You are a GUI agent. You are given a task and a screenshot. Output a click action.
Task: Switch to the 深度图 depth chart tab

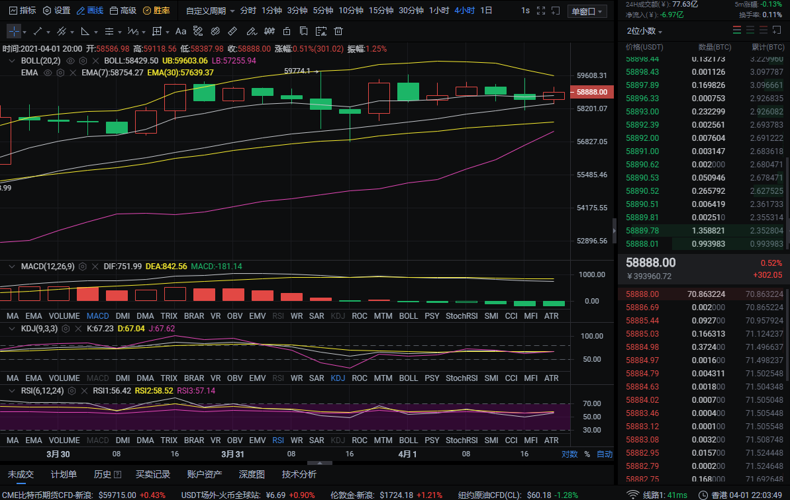coord(252,474)
